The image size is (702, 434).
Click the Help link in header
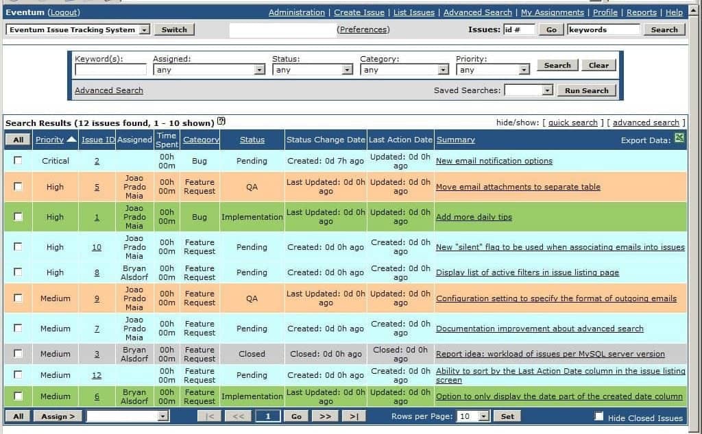pyautogui.click(x=674, y=12)
